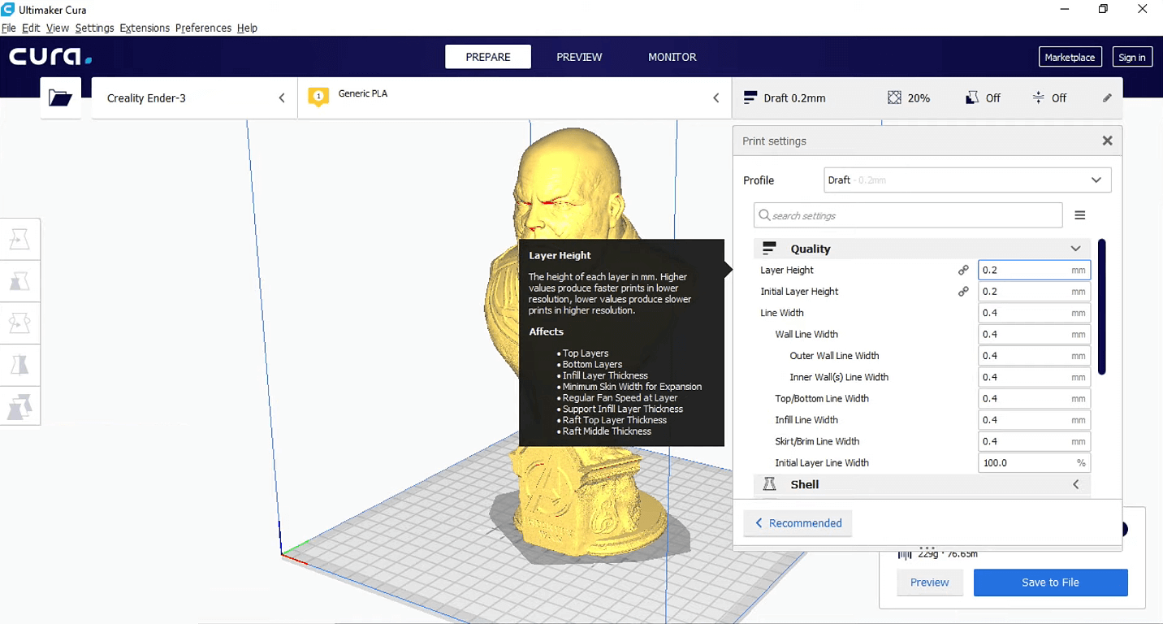Click the Outer Wall Line Width field
The image size is (1163, 624).
(x=1034, y=356)
